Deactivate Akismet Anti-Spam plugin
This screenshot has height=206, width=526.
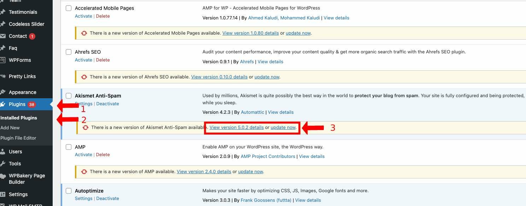tap(107, 104)
